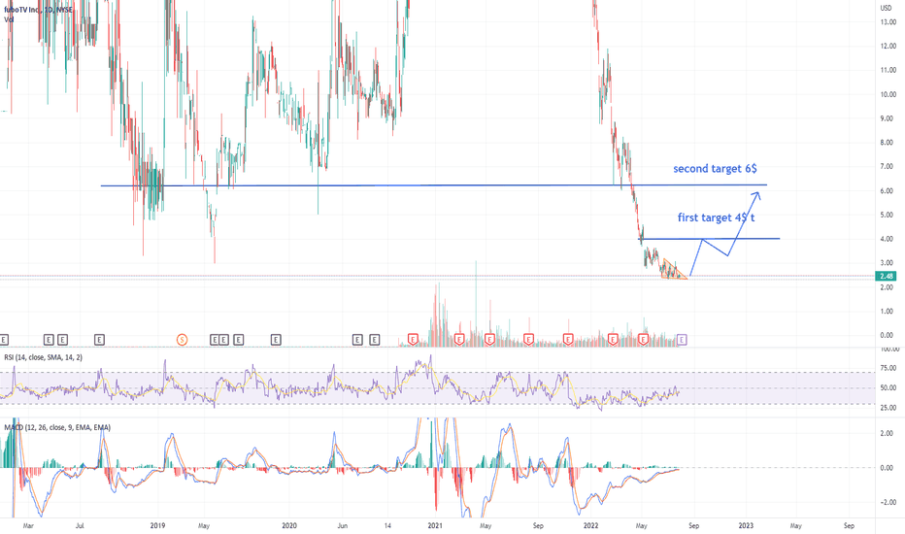Image resolution: width=905 pixels, height=534 pixels.
Task: Click the 2020 label on the time axis
Action: (289, 525)
